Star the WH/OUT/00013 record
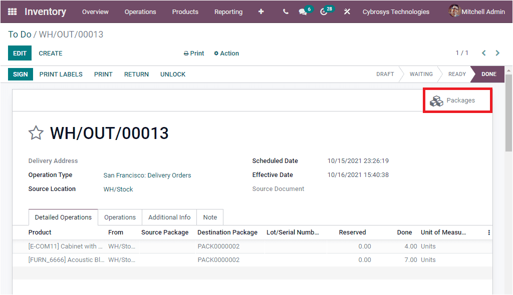513x295 pixels. [36, 133]
